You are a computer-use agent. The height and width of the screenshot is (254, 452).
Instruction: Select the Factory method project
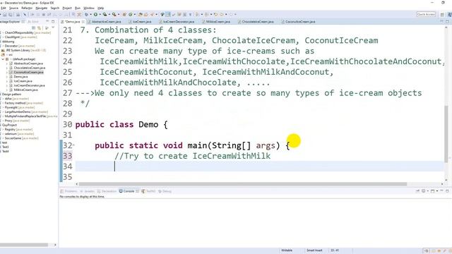pyautogui.click(x=23, y=103)
